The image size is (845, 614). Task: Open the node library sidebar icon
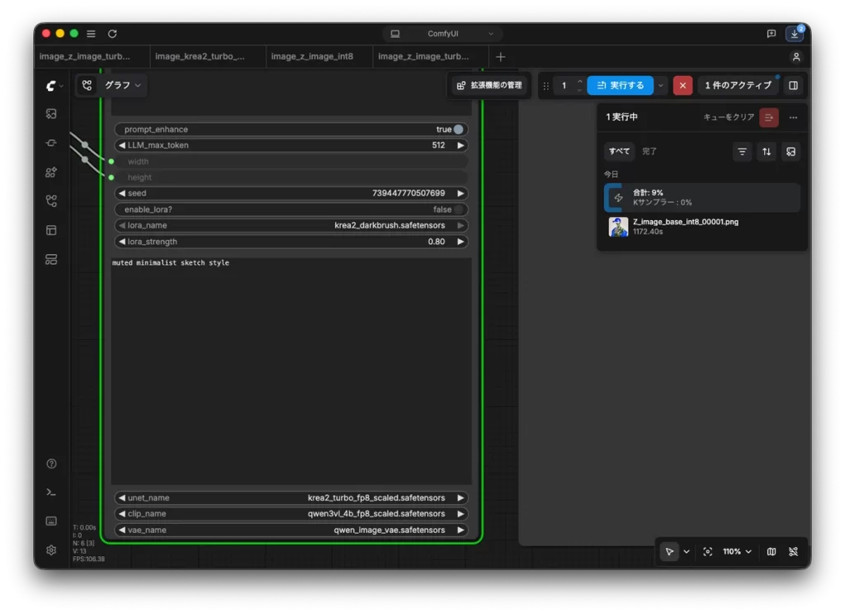point(51,143)
